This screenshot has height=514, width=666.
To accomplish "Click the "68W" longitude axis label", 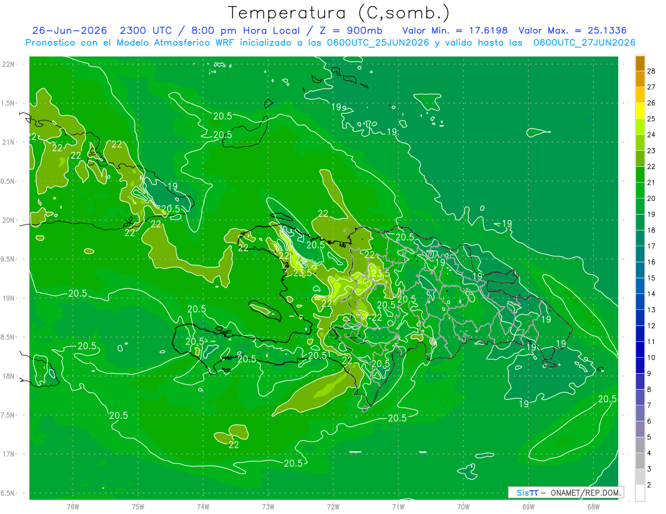I will (593, 506).
